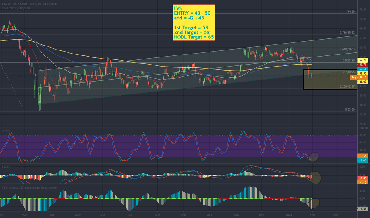Click the 28.00 price axis value

pyautogui.click(x=362, y=124)
